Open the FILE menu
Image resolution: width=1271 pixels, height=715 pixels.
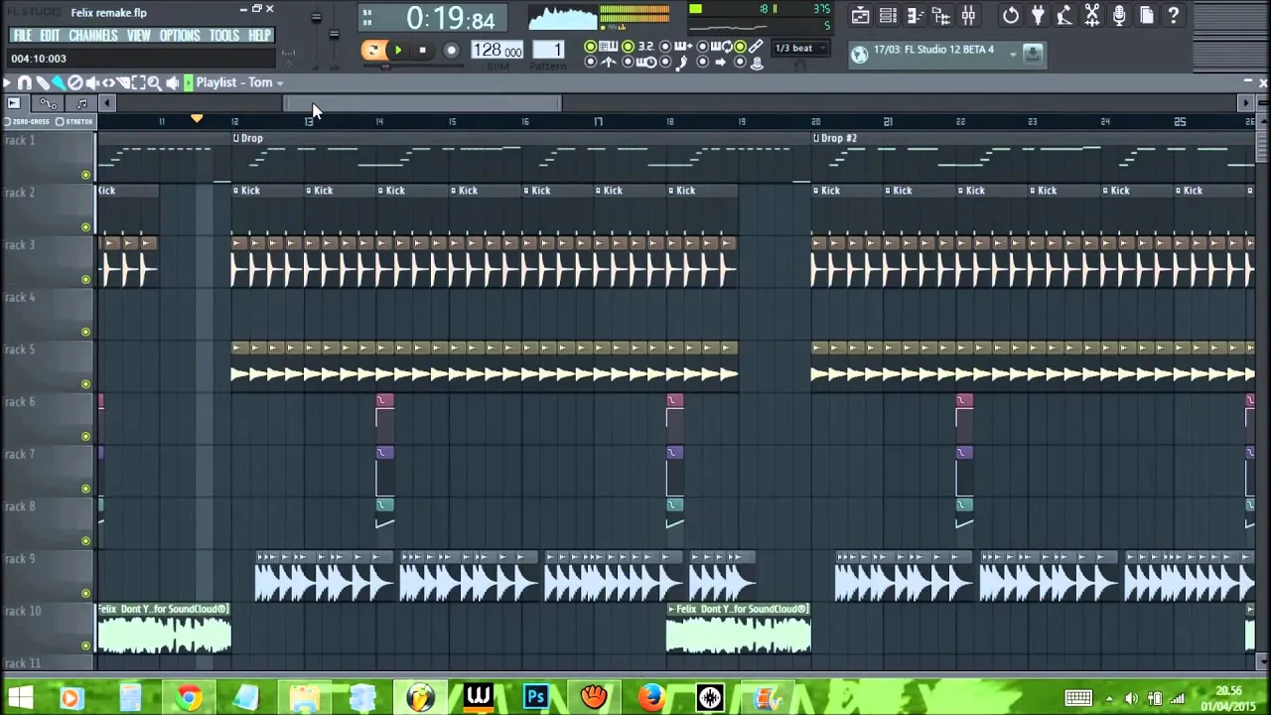(x=22, y=36)
